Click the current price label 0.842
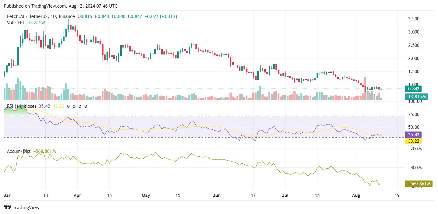Image resolution: width=438 pixels, height=214 pixels. [417, 89]
